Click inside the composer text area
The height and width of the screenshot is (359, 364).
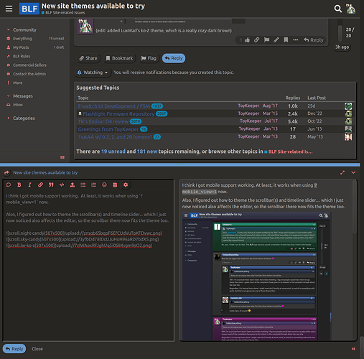point(88,266)
